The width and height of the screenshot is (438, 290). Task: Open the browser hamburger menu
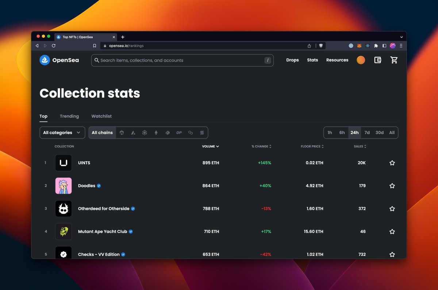401,46
